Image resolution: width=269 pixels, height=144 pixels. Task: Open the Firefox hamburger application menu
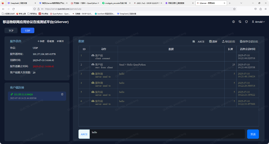point(266,9)
